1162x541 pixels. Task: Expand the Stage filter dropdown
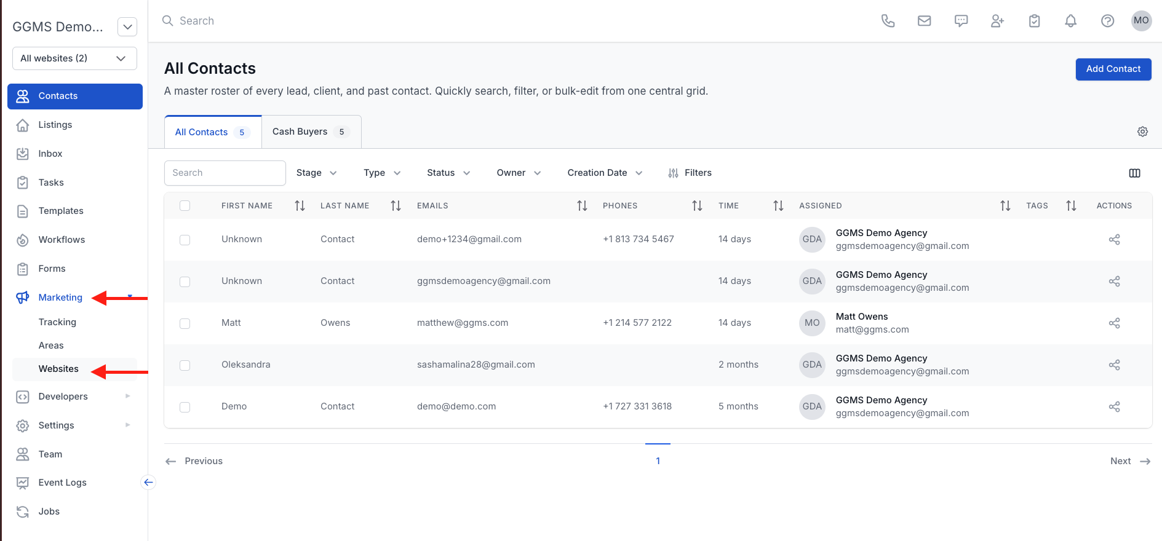(316, 173)
